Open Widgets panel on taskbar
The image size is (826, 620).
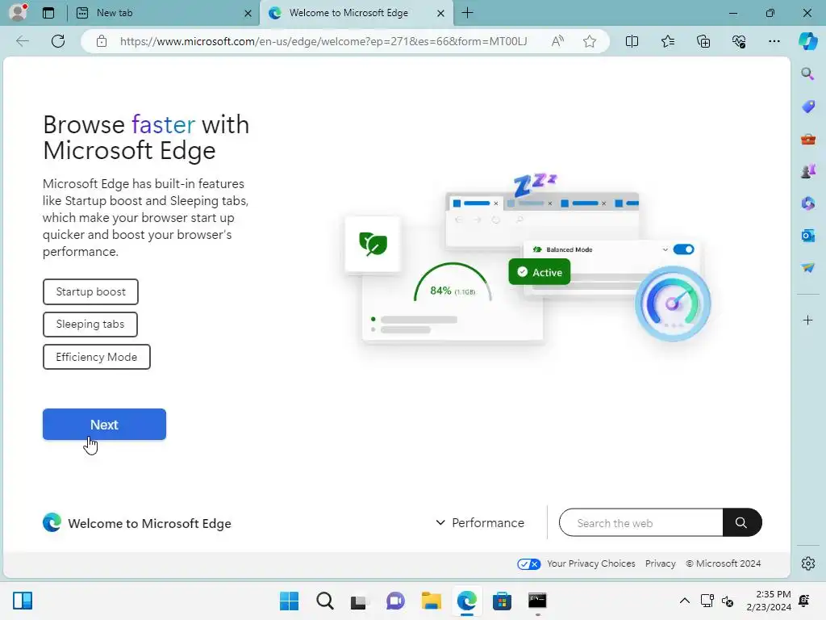click(x=23, y=601)
